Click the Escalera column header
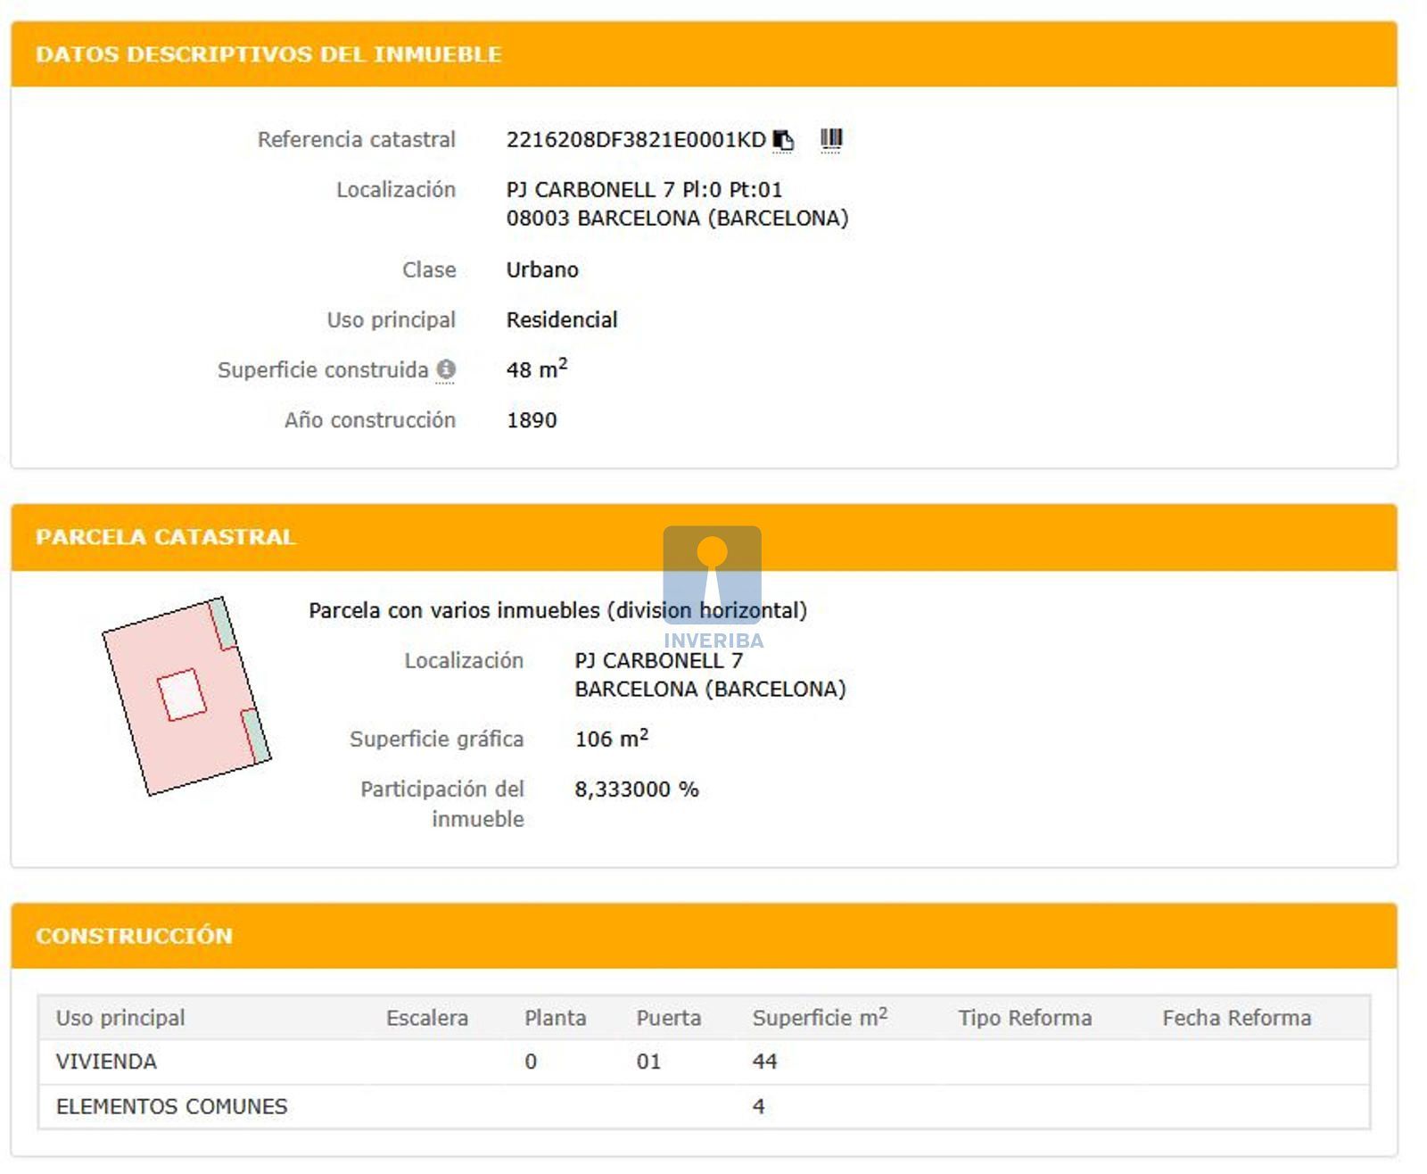 pos(426,1018)
